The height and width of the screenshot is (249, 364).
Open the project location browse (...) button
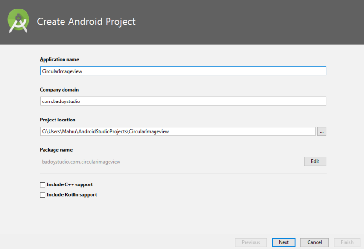[x=322, y=131]
